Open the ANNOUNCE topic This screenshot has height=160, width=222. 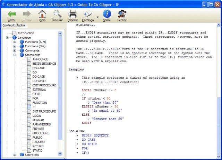[40, 59]
